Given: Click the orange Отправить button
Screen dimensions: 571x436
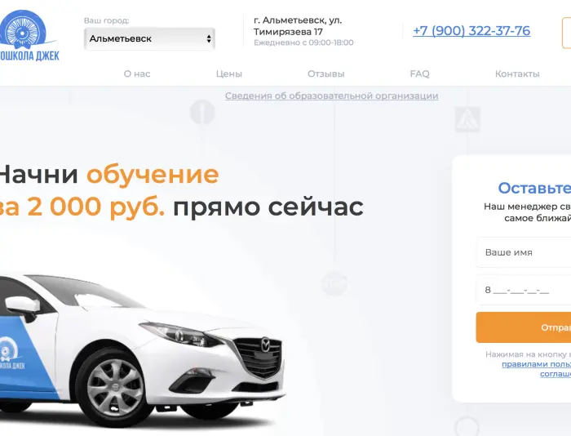Looking at the screenshot, I should (x=524, y=327).
